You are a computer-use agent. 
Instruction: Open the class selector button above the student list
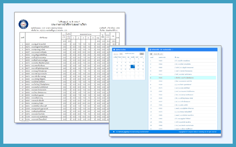[x=158, y=54]
